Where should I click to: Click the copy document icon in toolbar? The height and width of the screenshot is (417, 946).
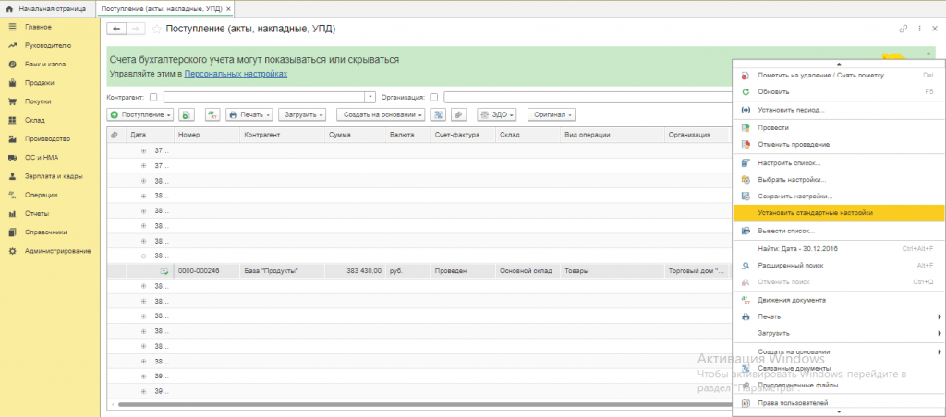pyautogui.click(x=186, y=115)
